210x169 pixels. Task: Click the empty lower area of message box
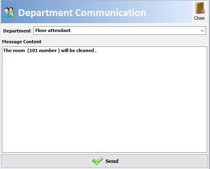tap(104, 114)
